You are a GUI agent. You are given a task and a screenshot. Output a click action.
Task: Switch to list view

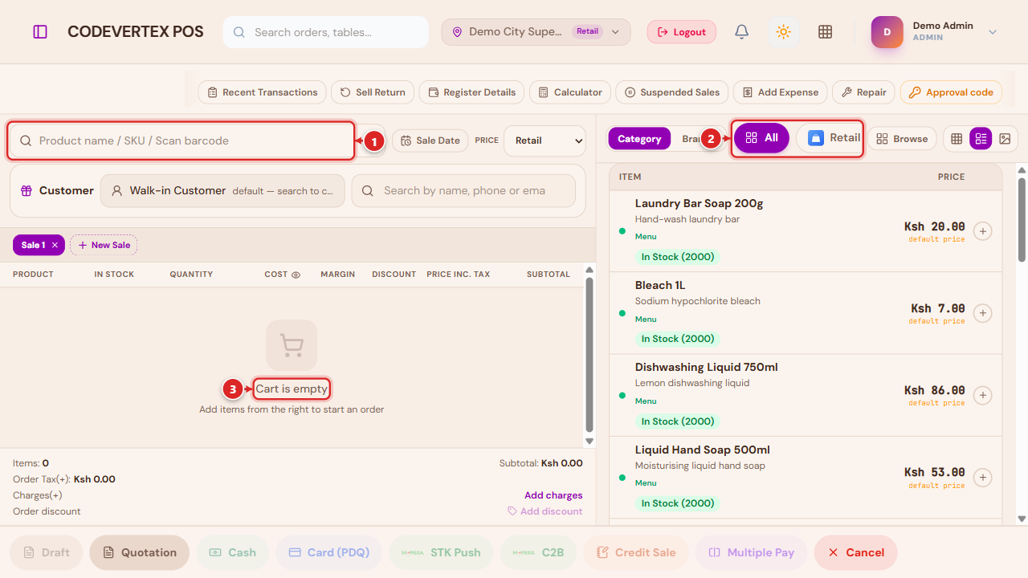981,139
